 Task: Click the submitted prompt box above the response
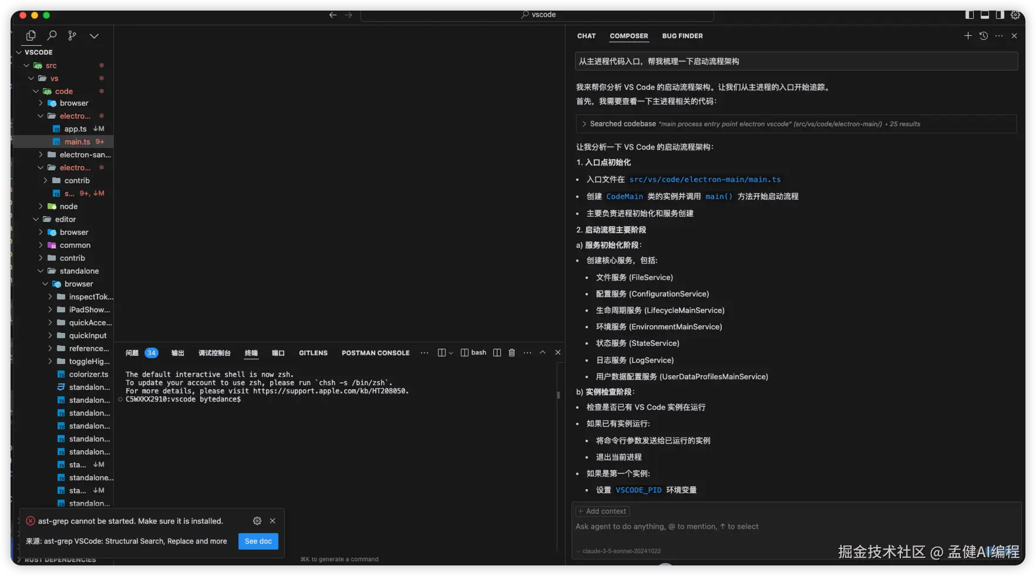(796, 61)
